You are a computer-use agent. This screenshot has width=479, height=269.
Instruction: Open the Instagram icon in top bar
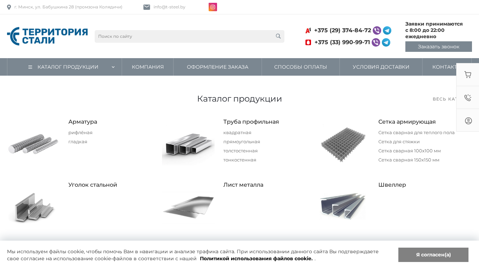click(213, 7)
